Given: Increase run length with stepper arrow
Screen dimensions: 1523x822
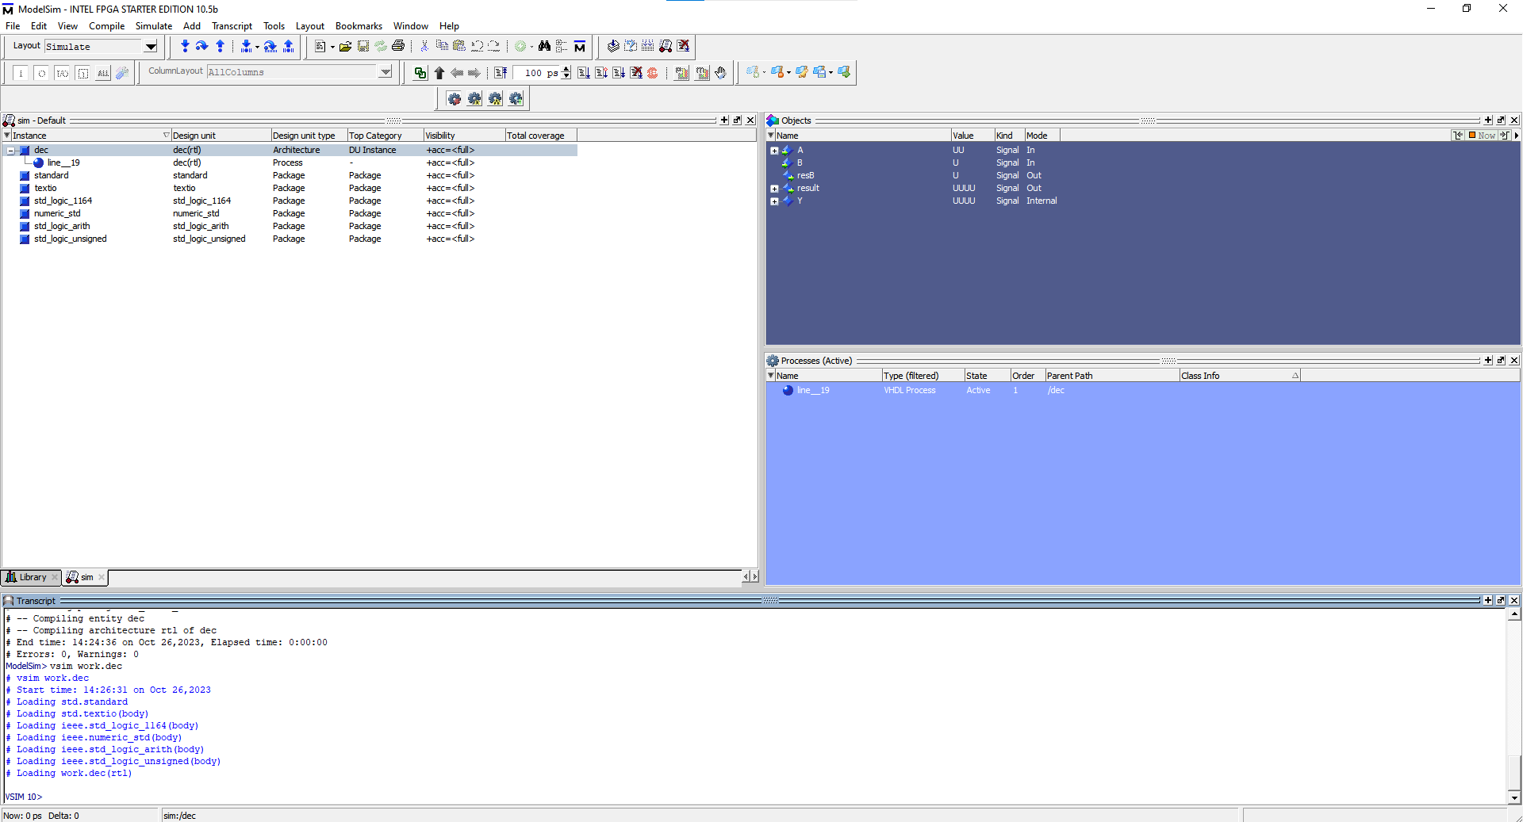Looking at the screenshot, I should click(566, 70).
